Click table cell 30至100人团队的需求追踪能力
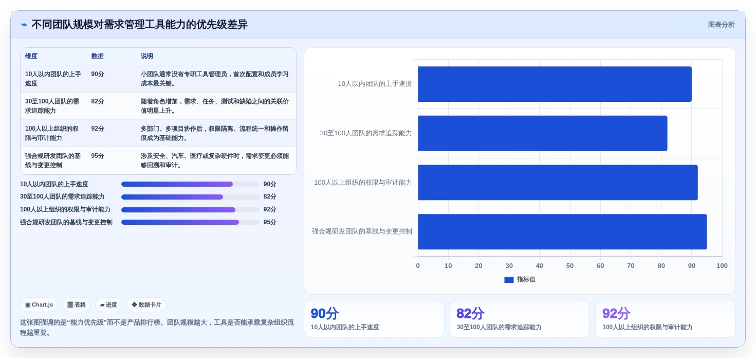Image resolution: width=756 pixels, height=358 pixels. pyautogui.click(x=53, y=106)
